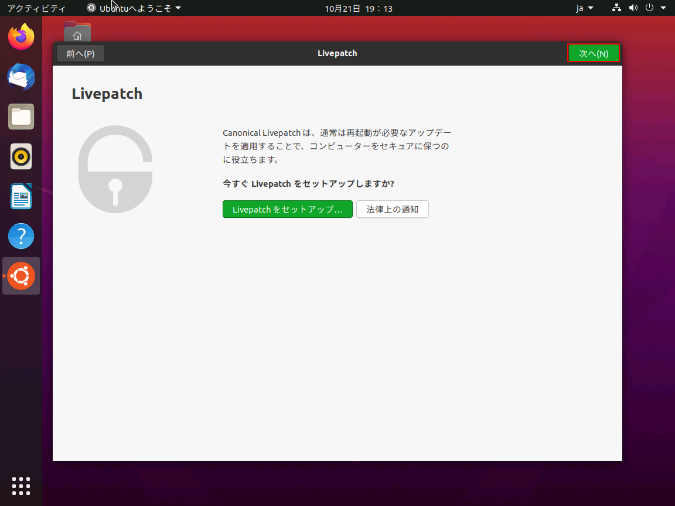
Task: Click the volume speaker icon
Action: (633, 8)
